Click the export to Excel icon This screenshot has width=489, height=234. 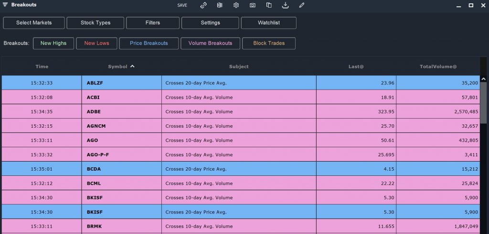pyautogui.click(x=220, y=5)
